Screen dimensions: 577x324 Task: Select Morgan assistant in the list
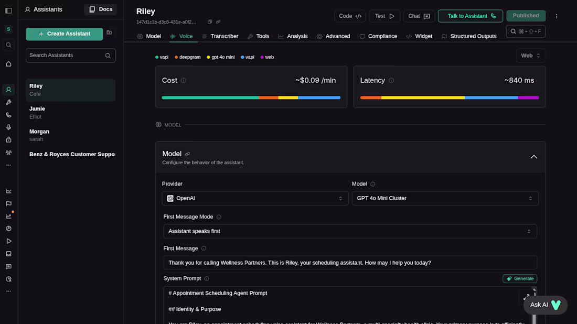tap(71, 135)
